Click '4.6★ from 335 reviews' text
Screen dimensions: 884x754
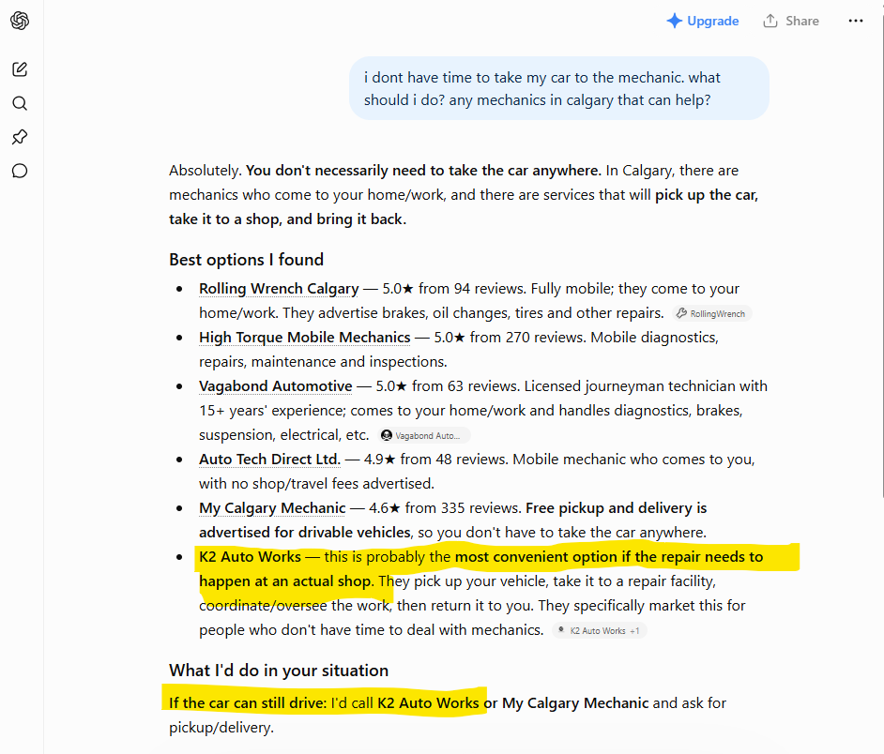446,508
